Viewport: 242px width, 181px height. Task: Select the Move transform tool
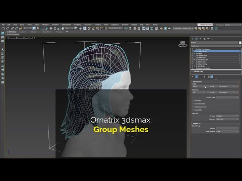51,29
